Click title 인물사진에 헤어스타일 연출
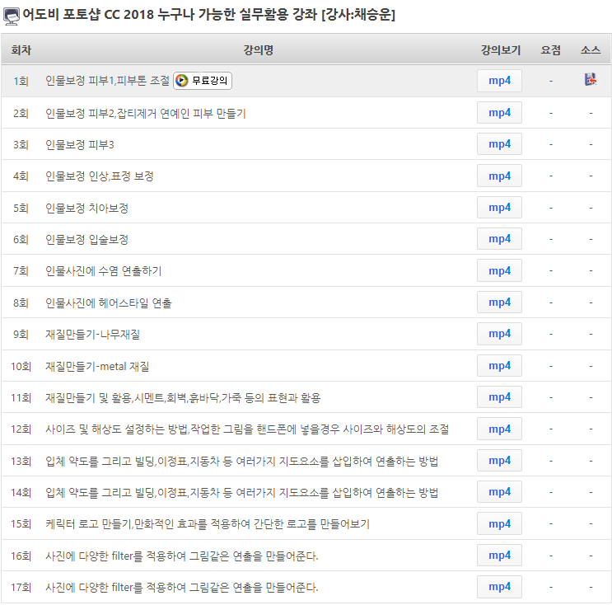Image resolution: width=612 pixels, height=605 pixels. click(109, 303)
